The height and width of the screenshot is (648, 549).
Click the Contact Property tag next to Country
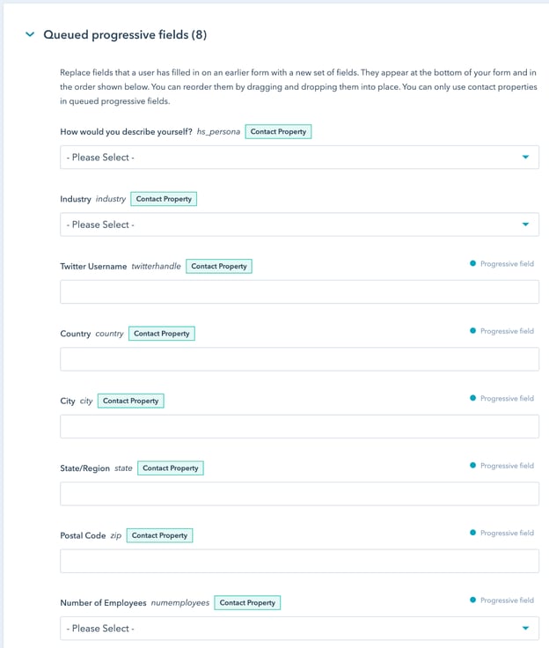[162, 334]
